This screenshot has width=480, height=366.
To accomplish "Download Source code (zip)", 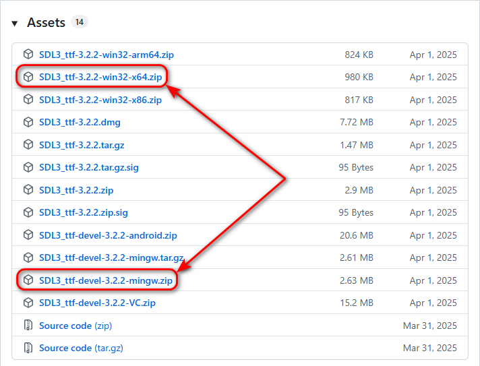I will point(76,326).
